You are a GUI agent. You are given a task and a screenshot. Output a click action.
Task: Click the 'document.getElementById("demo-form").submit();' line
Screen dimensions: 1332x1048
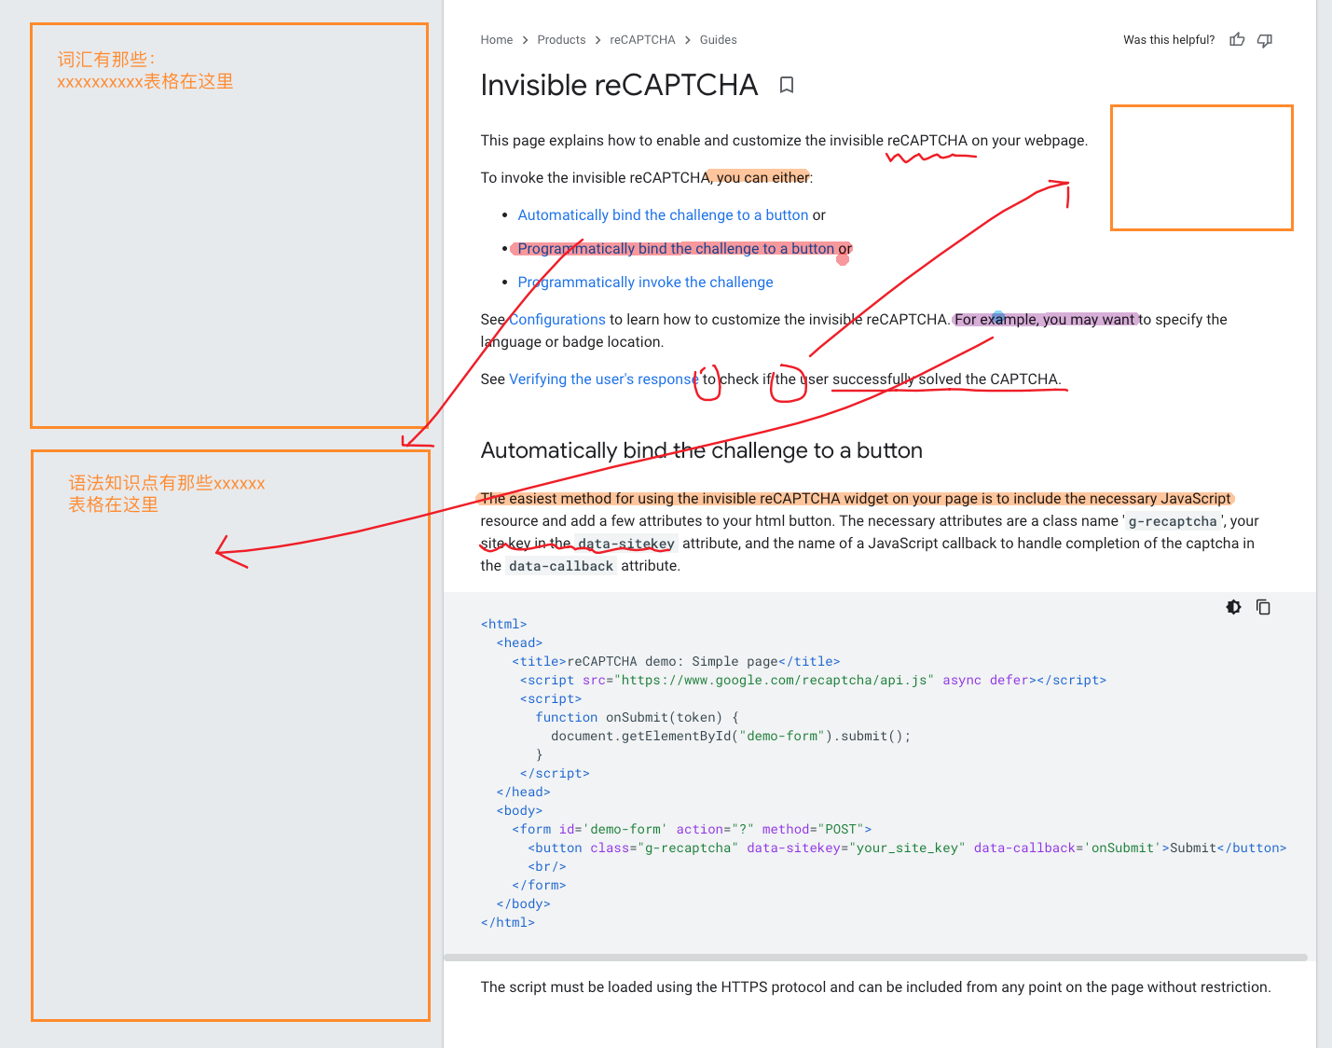click(x=731, y=736)
